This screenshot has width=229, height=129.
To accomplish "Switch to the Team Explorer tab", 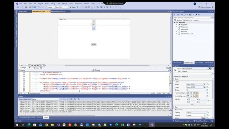I will (x=209, y=62).
